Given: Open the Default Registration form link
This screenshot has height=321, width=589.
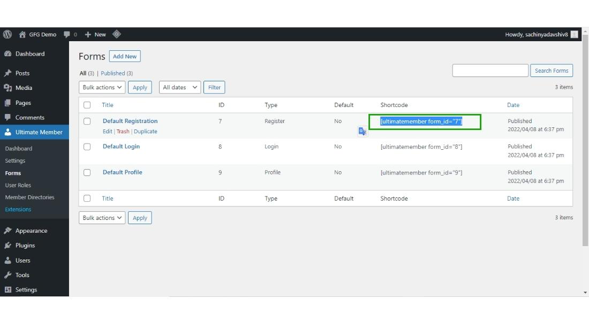Looking at the screenshot, I should (130, 120).
